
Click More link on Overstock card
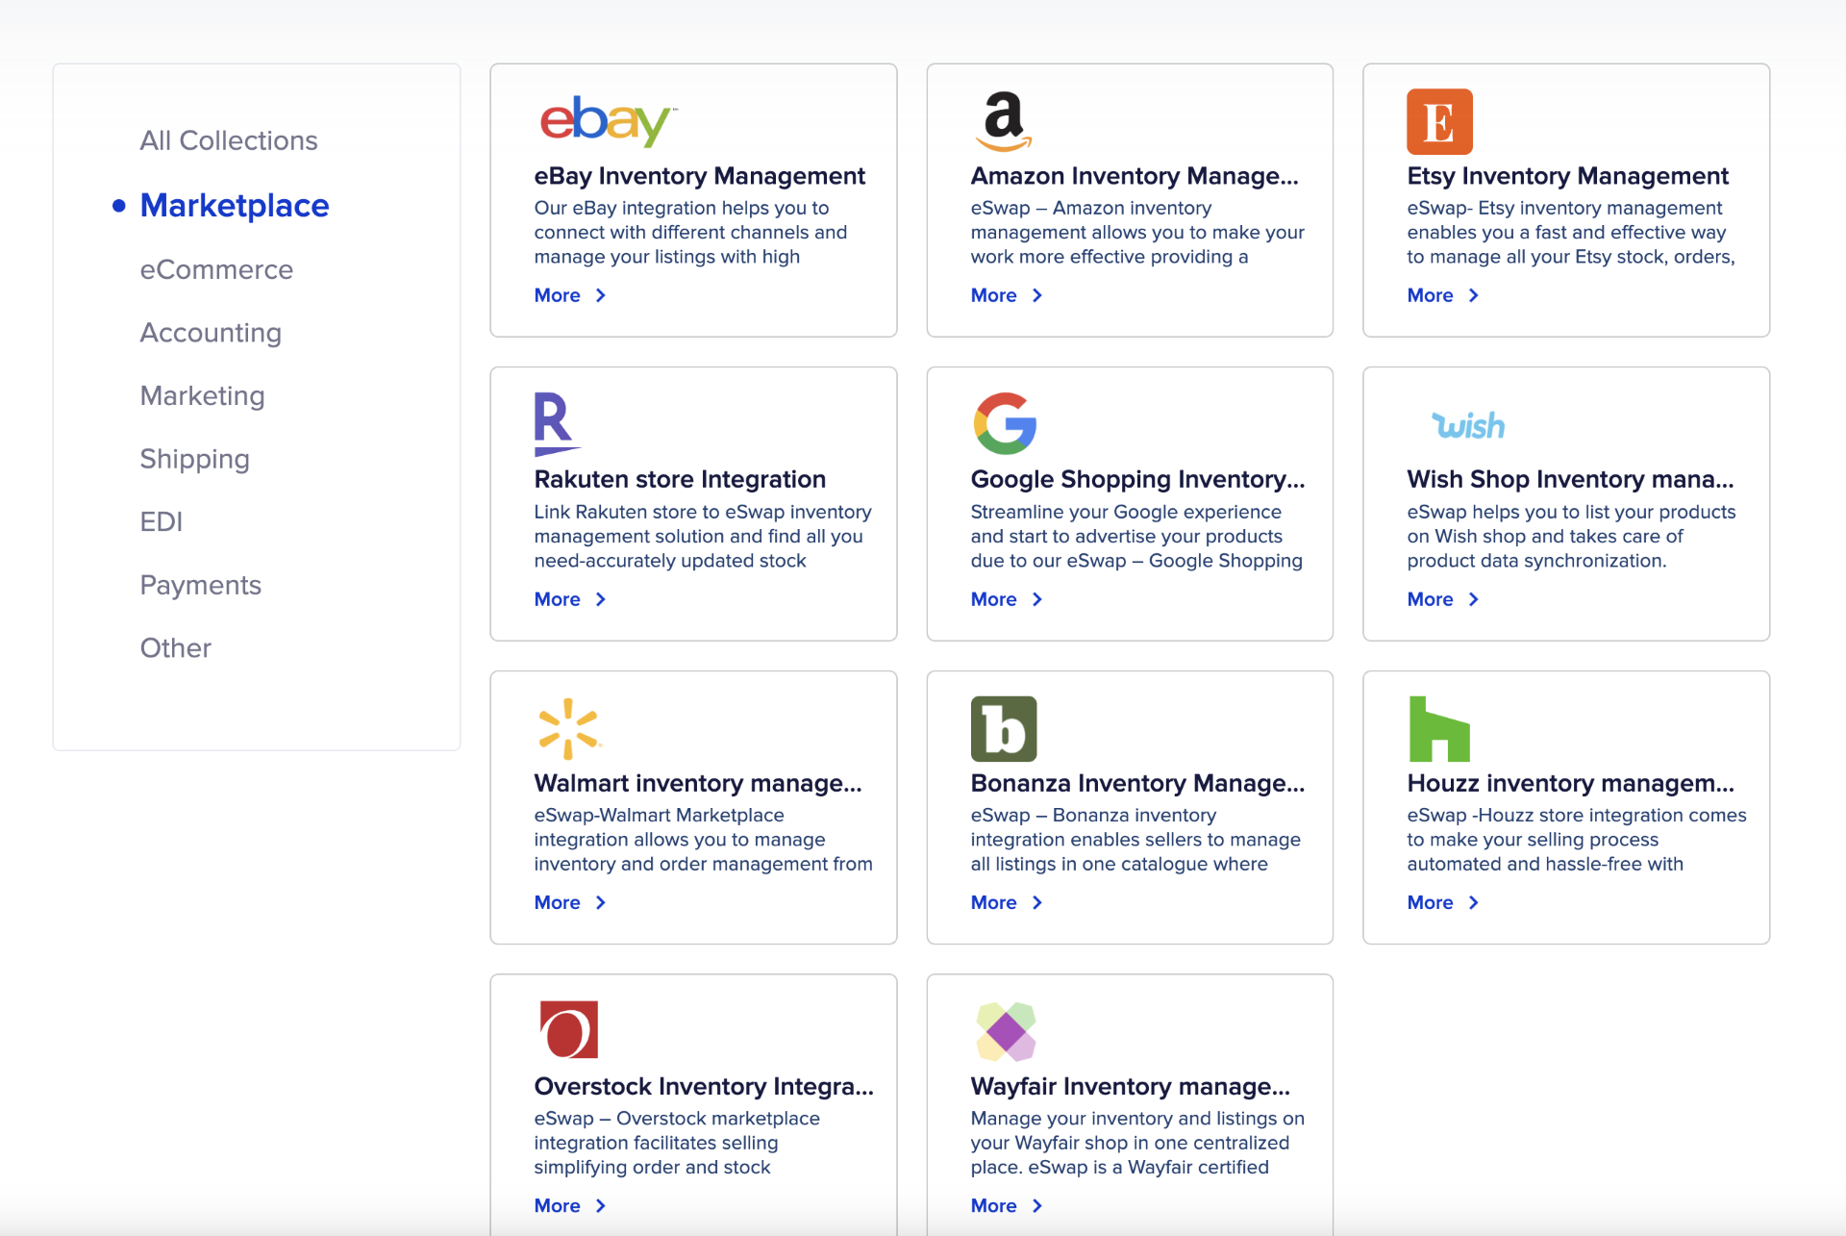(570, 1205)
